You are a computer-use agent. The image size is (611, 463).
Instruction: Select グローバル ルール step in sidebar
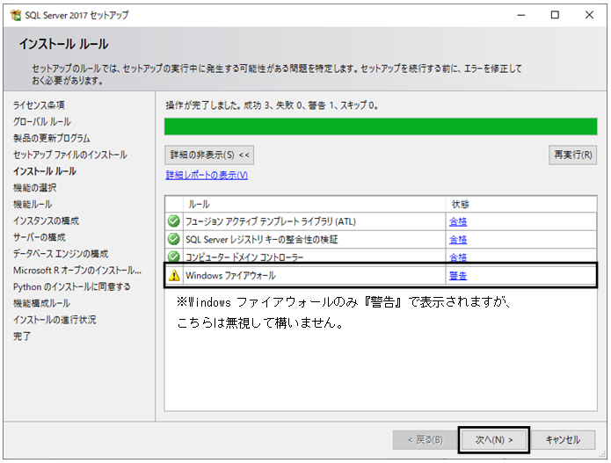point(41,121)
